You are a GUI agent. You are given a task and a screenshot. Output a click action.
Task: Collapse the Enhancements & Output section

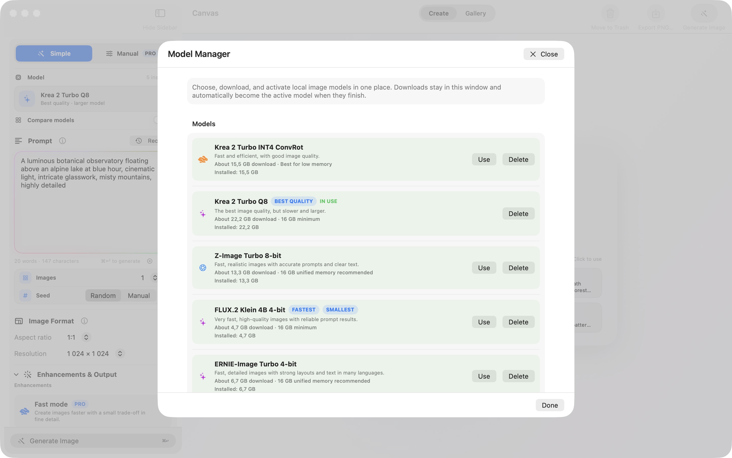[x=16, y=375]
